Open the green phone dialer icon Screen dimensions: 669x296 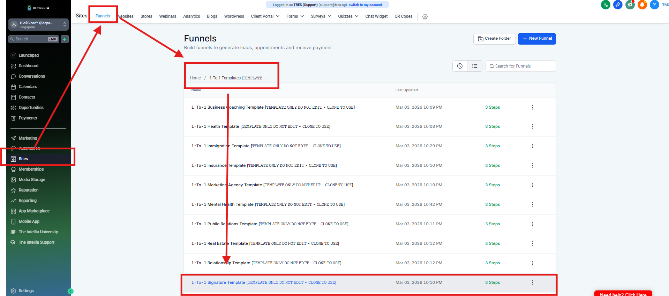(x=606, y=5)
